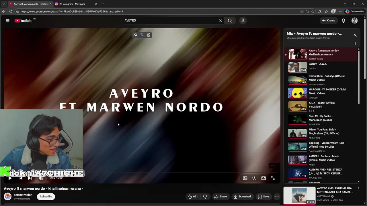This screenshot has width=367, height=206.
Task: Add this page to favorites star
Action: [313, 11]
